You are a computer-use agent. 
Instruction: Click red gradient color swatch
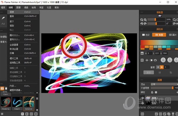pos(142,47)
